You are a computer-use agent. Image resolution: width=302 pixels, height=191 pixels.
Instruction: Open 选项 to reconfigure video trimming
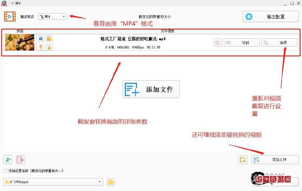tap(279, 42)
